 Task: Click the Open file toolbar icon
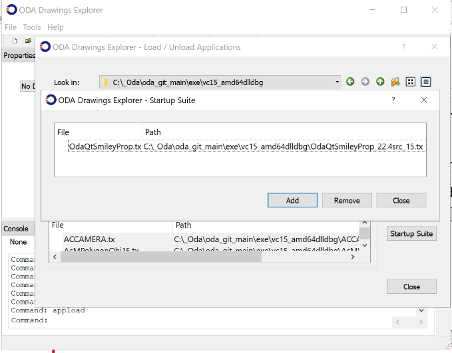[x=28, y=41]
